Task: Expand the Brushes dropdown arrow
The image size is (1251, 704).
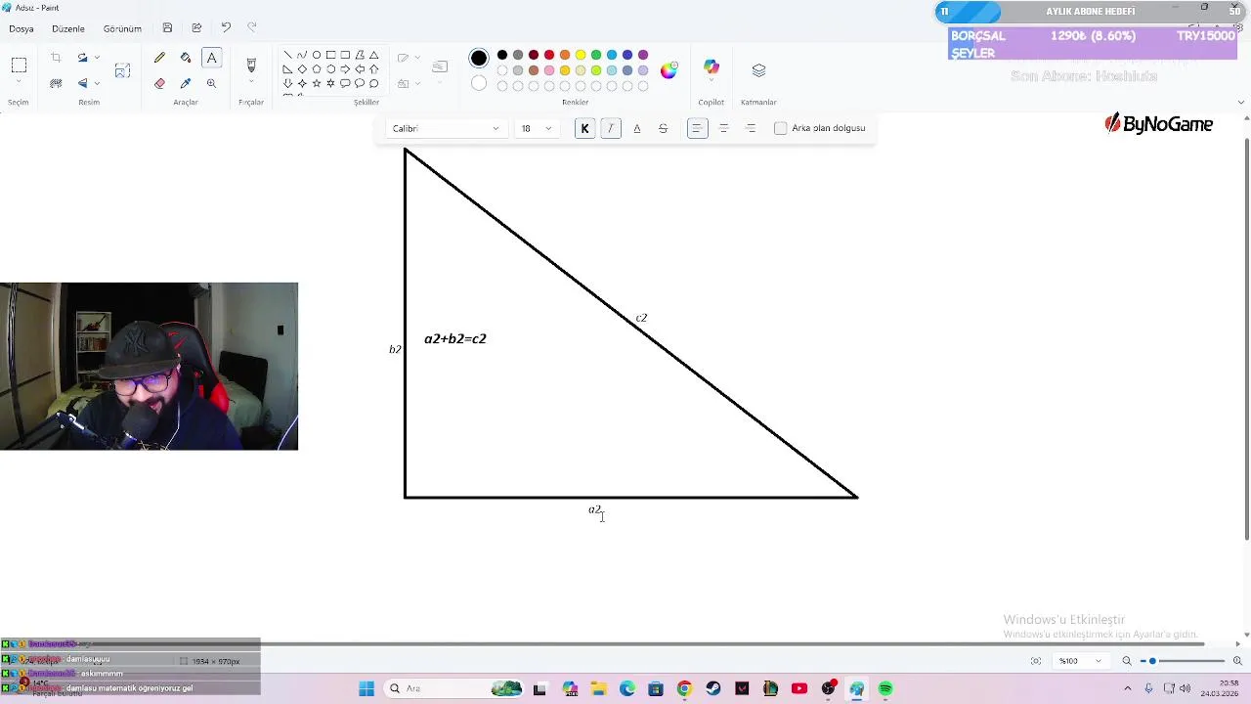Action: click(251, 82)
